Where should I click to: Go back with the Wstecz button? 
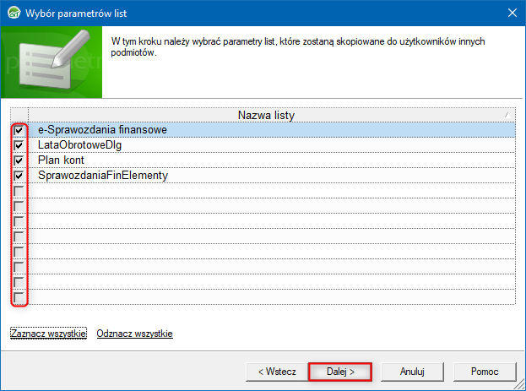(277, 372)
